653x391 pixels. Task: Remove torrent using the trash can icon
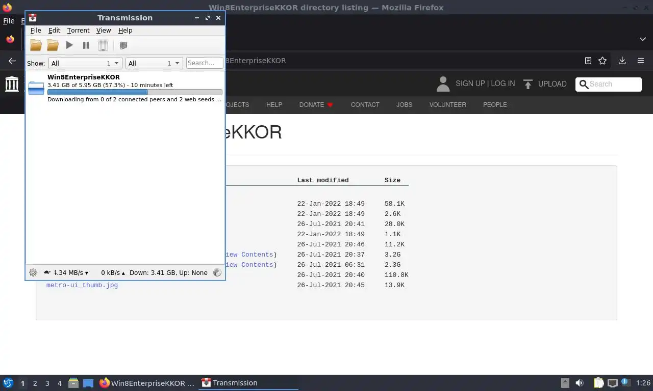click(x=103, y=45)
